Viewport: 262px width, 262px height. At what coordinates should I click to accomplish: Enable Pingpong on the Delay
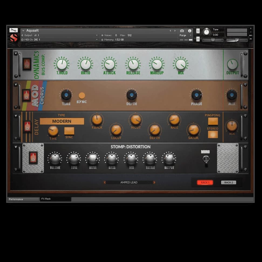click(213, 121)
